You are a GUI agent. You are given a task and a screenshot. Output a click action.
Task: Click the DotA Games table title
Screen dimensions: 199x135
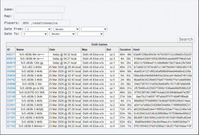tap(99, 45)
